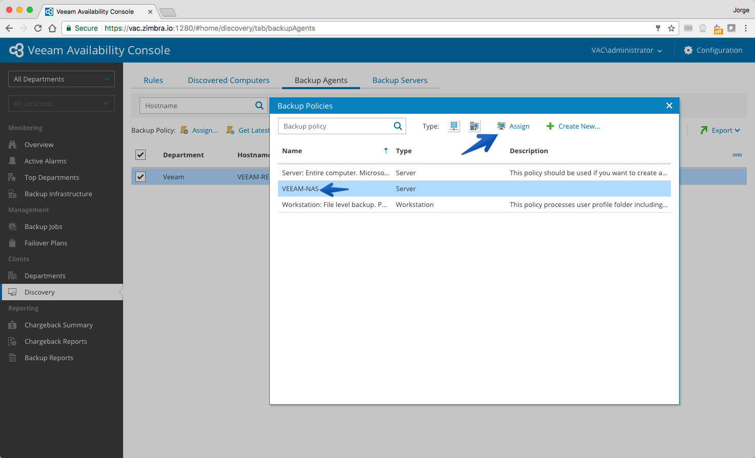Filter policies by Workstation type icon
Image resolution: width=755 pixels, height=458 pixels.
coord(474,126)
